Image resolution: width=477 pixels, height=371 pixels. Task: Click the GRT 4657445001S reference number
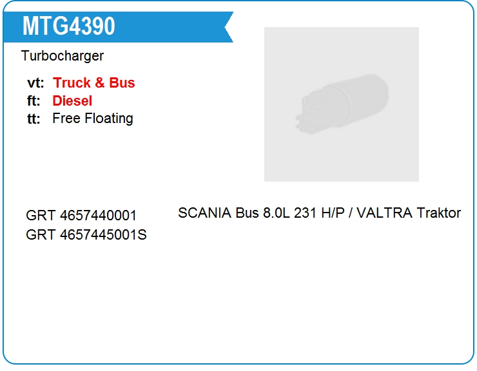click(86, 234)
